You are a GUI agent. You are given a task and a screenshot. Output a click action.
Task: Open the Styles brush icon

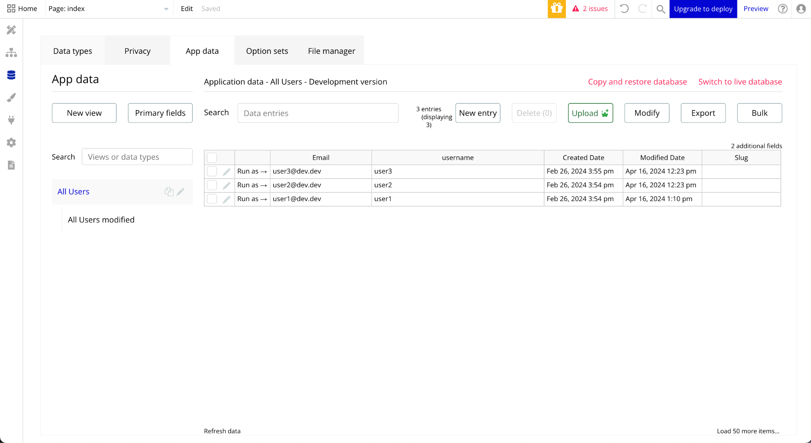[11, 97]
